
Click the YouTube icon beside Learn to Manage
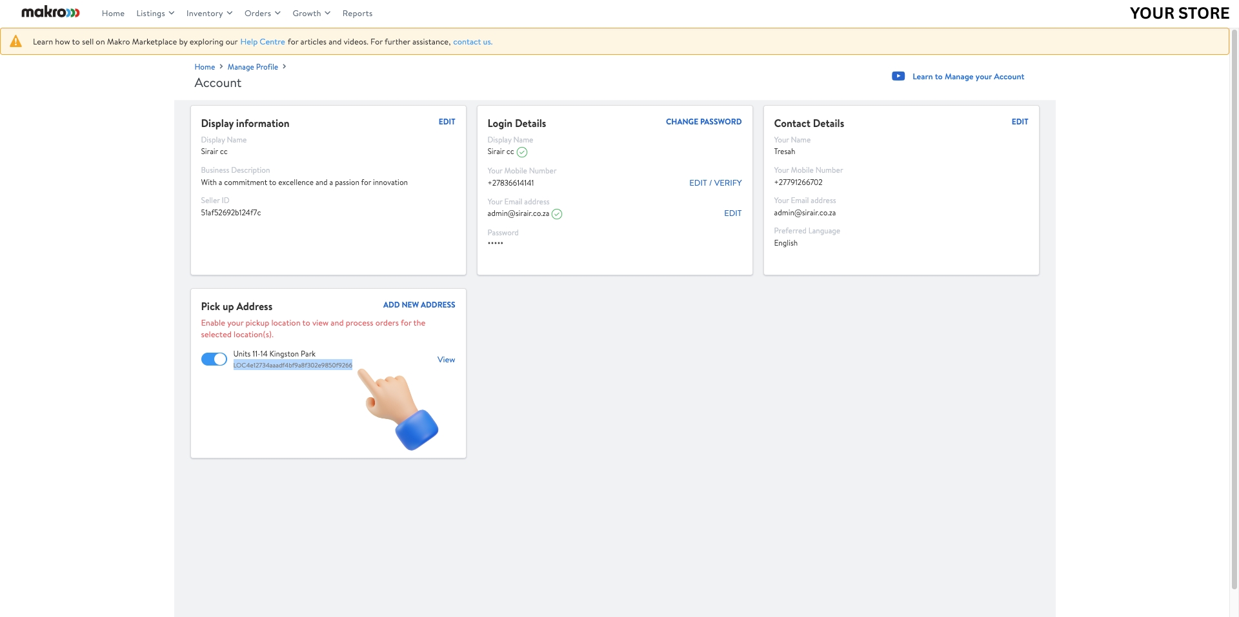click(x=898, y=76)
